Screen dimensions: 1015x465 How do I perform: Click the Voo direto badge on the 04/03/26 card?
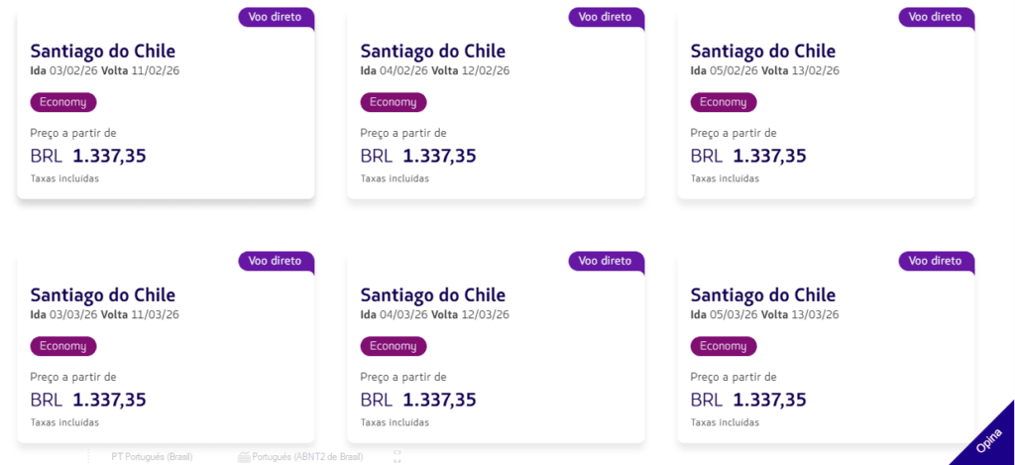[606, 261]
